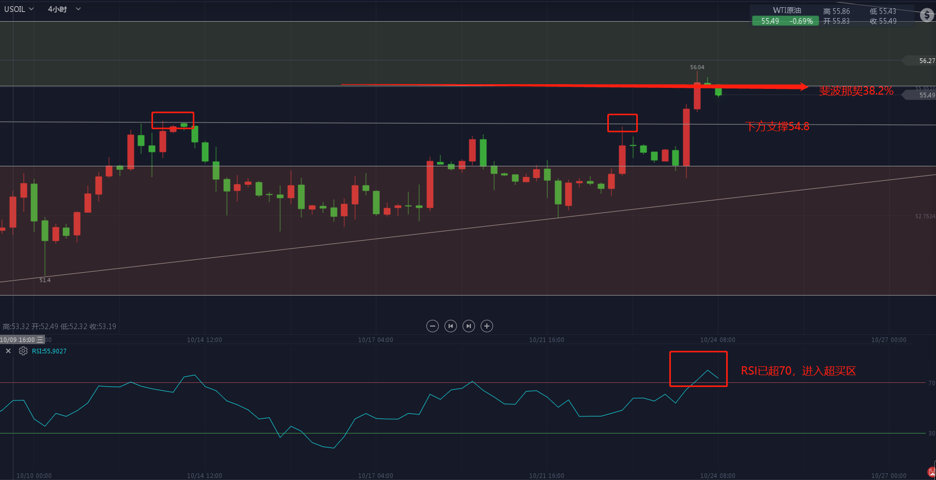936x480 pixels.
Task: Zoom out the chart with minus button
Action: pyautogui.click(x=433, y=326)
